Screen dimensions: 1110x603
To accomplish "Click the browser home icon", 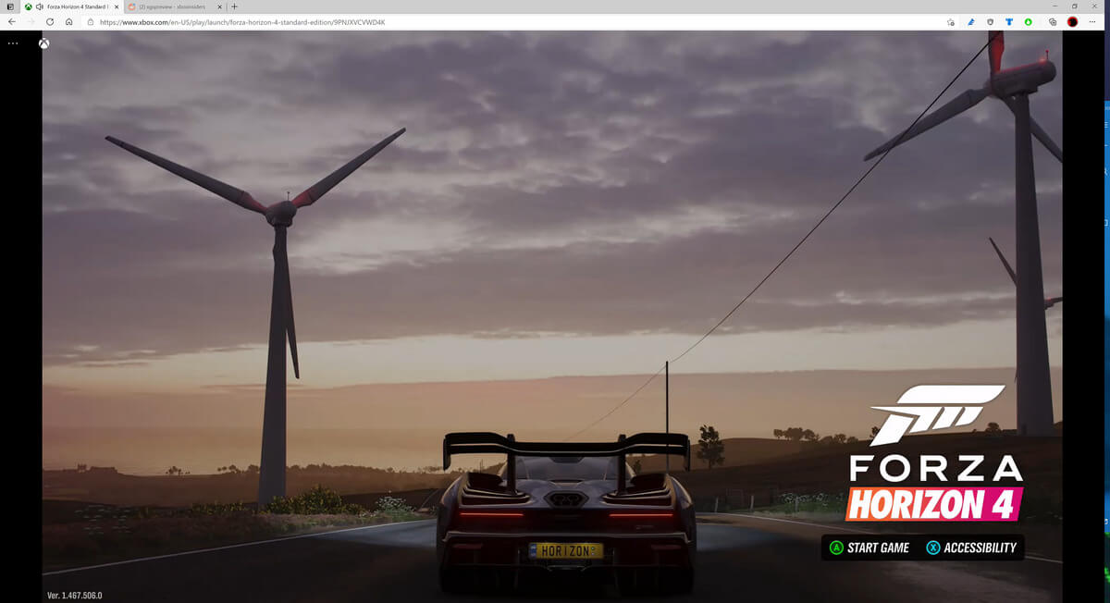I will (69, 21).
